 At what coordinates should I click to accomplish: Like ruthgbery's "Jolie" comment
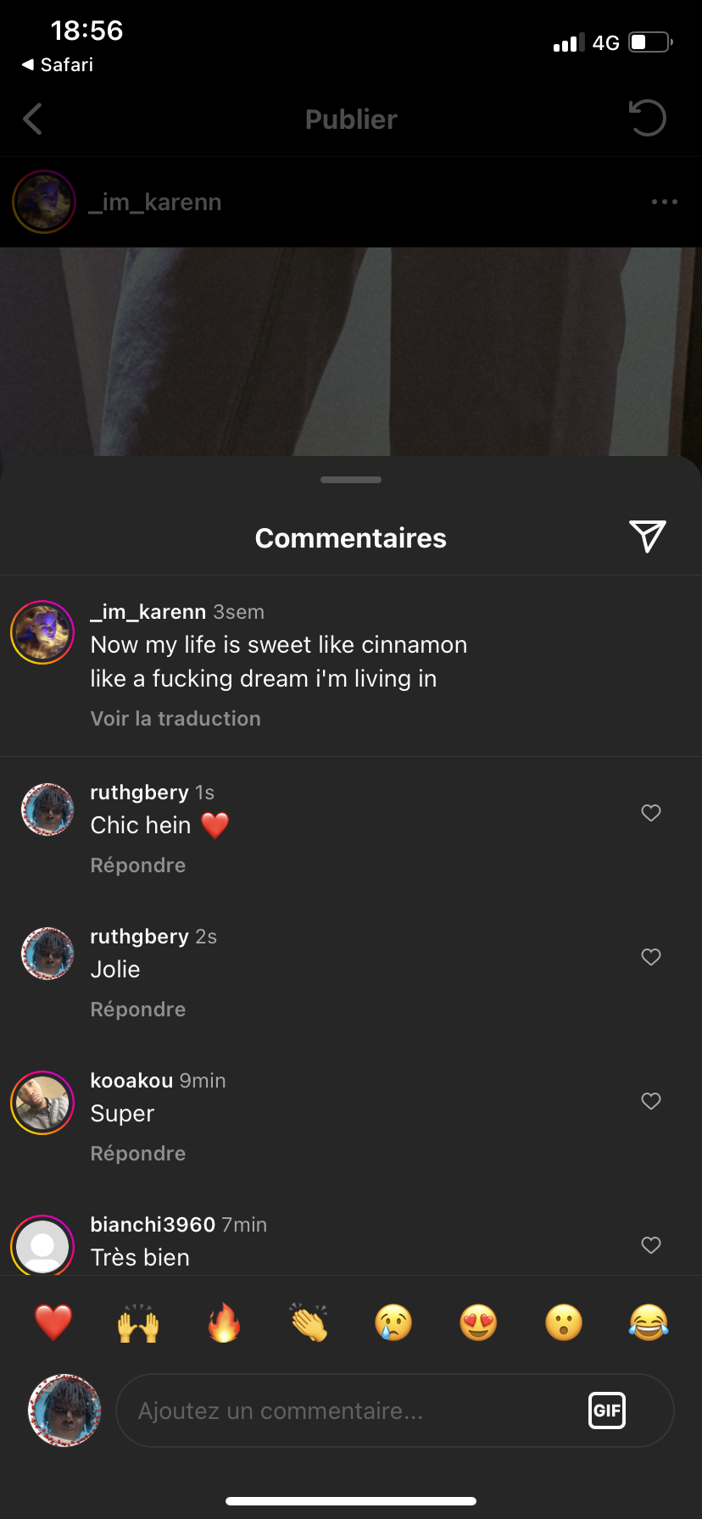tap(651, 957)
